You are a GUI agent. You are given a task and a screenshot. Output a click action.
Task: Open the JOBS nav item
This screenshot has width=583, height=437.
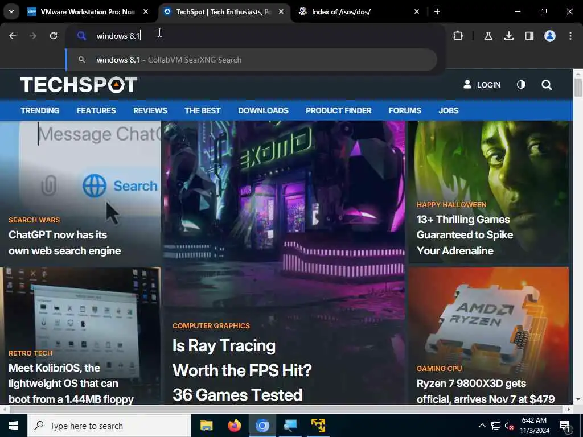(449, 110)
